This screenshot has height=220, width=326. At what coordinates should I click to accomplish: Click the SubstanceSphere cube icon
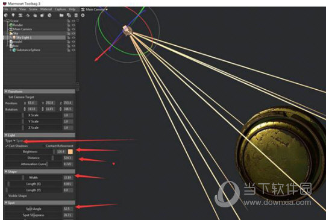click(x=14, y=50)
